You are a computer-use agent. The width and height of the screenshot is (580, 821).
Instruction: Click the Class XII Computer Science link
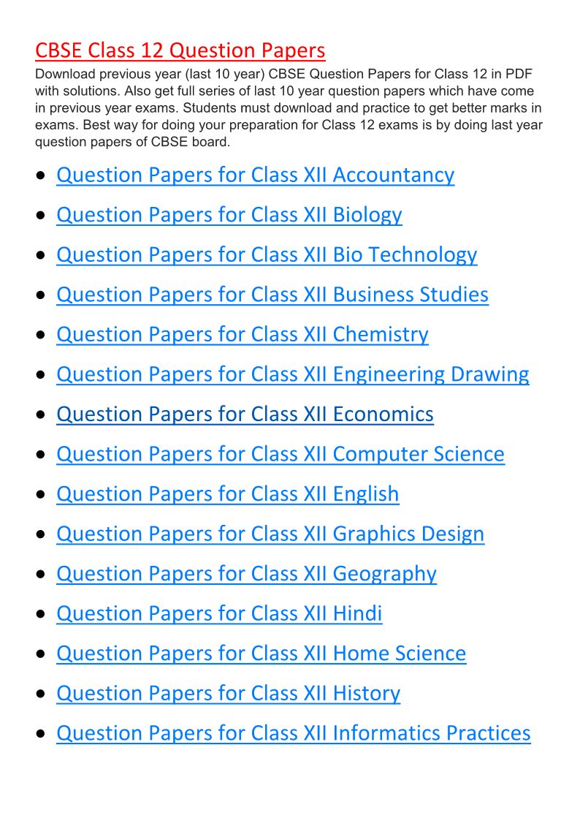(x=280, y=454)
